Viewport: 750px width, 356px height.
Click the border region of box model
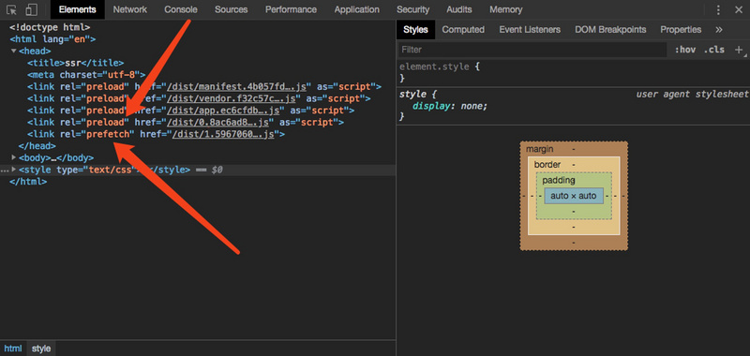click(547, 165)
